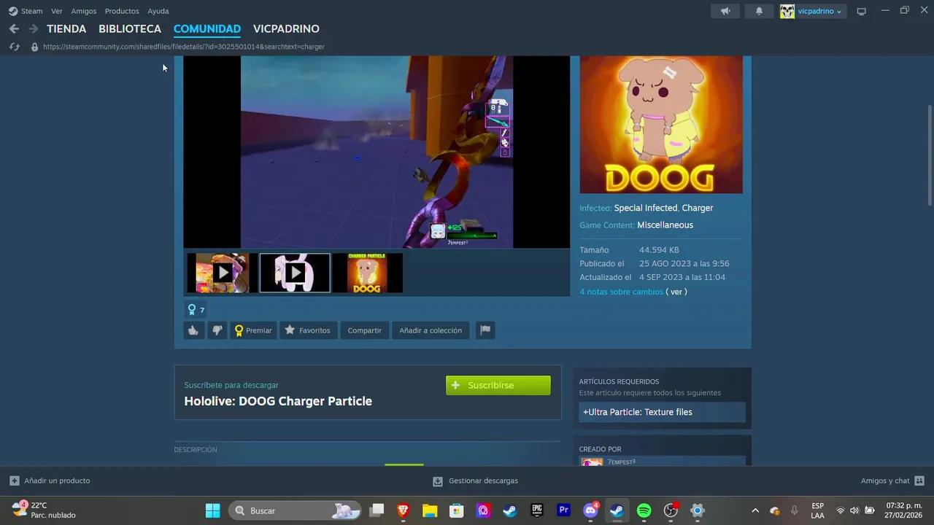The height and width of the screenshot is (525, 934).
Task: Click the Charger tag link
Action: coord(698,208)
